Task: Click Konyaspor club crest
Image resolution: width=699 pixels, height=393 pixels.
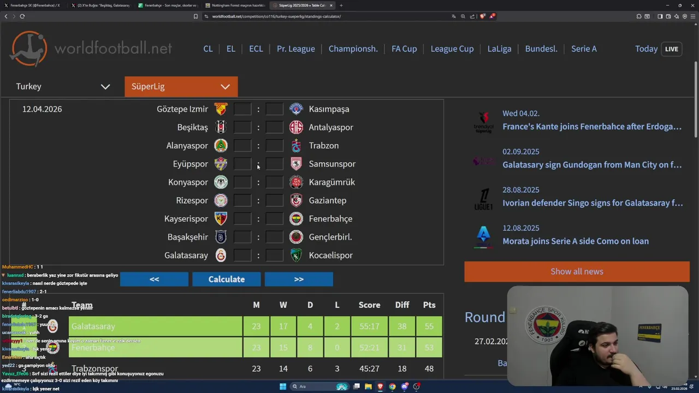Action: [221, 182]
